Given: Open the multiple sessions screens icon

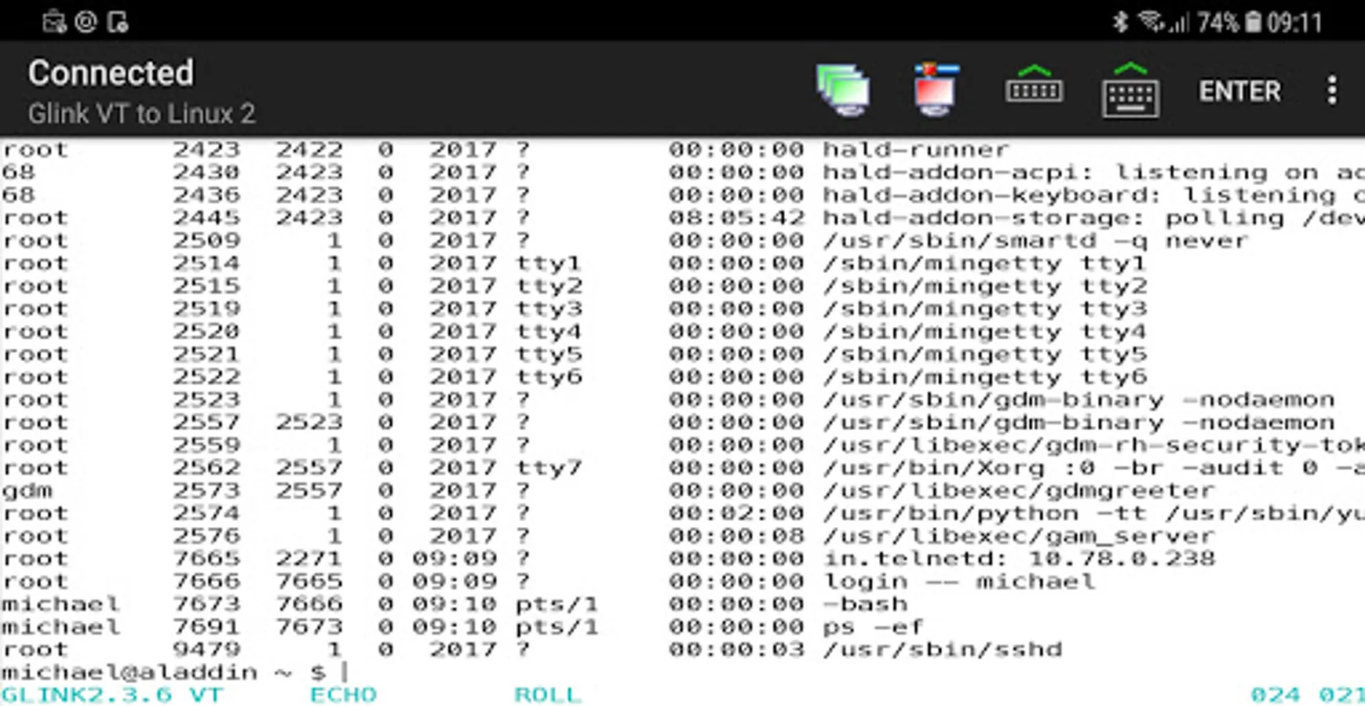Looking at the screenshot, I should pyautogui.click(x=843, y=90).
